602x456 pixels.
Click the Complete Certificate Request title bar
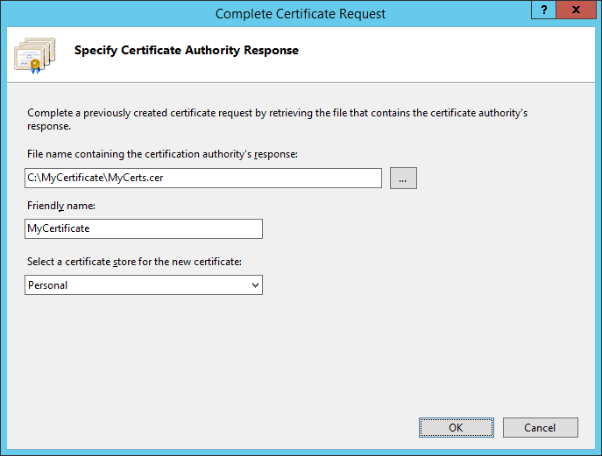tap(301, 14)
